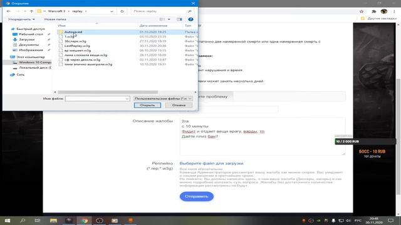
Task: Bookmark the page with star icon
Action: pyautogui.click(x=362, y=11)
